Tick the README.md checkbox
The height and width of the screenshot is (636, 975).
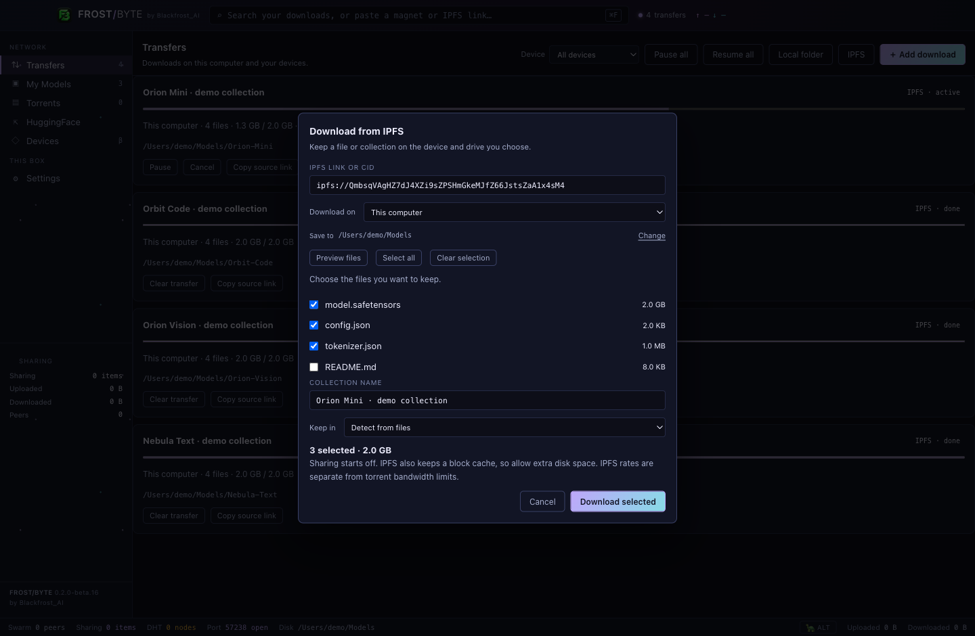(314, 367)
